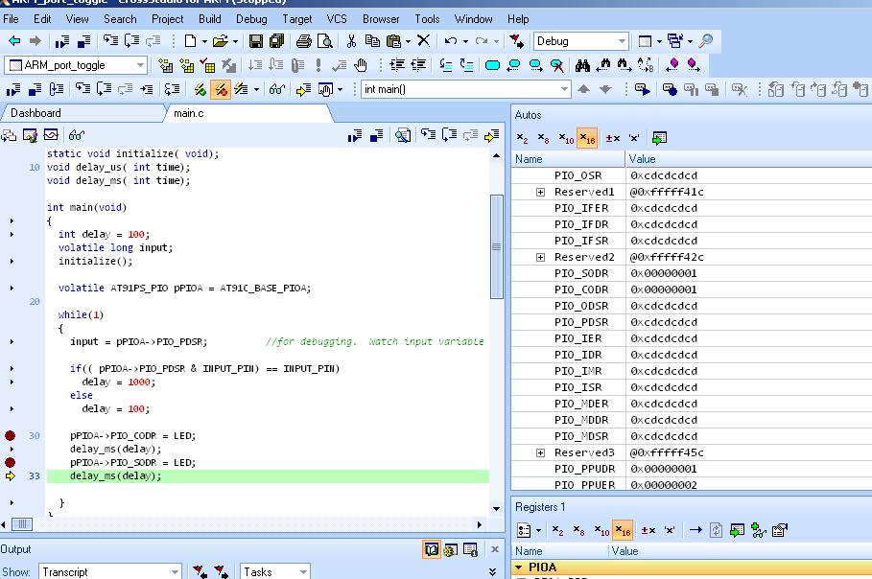
Task: Toggle binary display in Registers panel
Action: (x=557, y=531)
